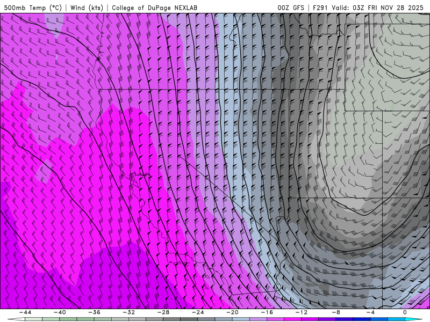The image size is (430, 322).
Task: Select the -28 colorbar label
Action: point(163,312)
